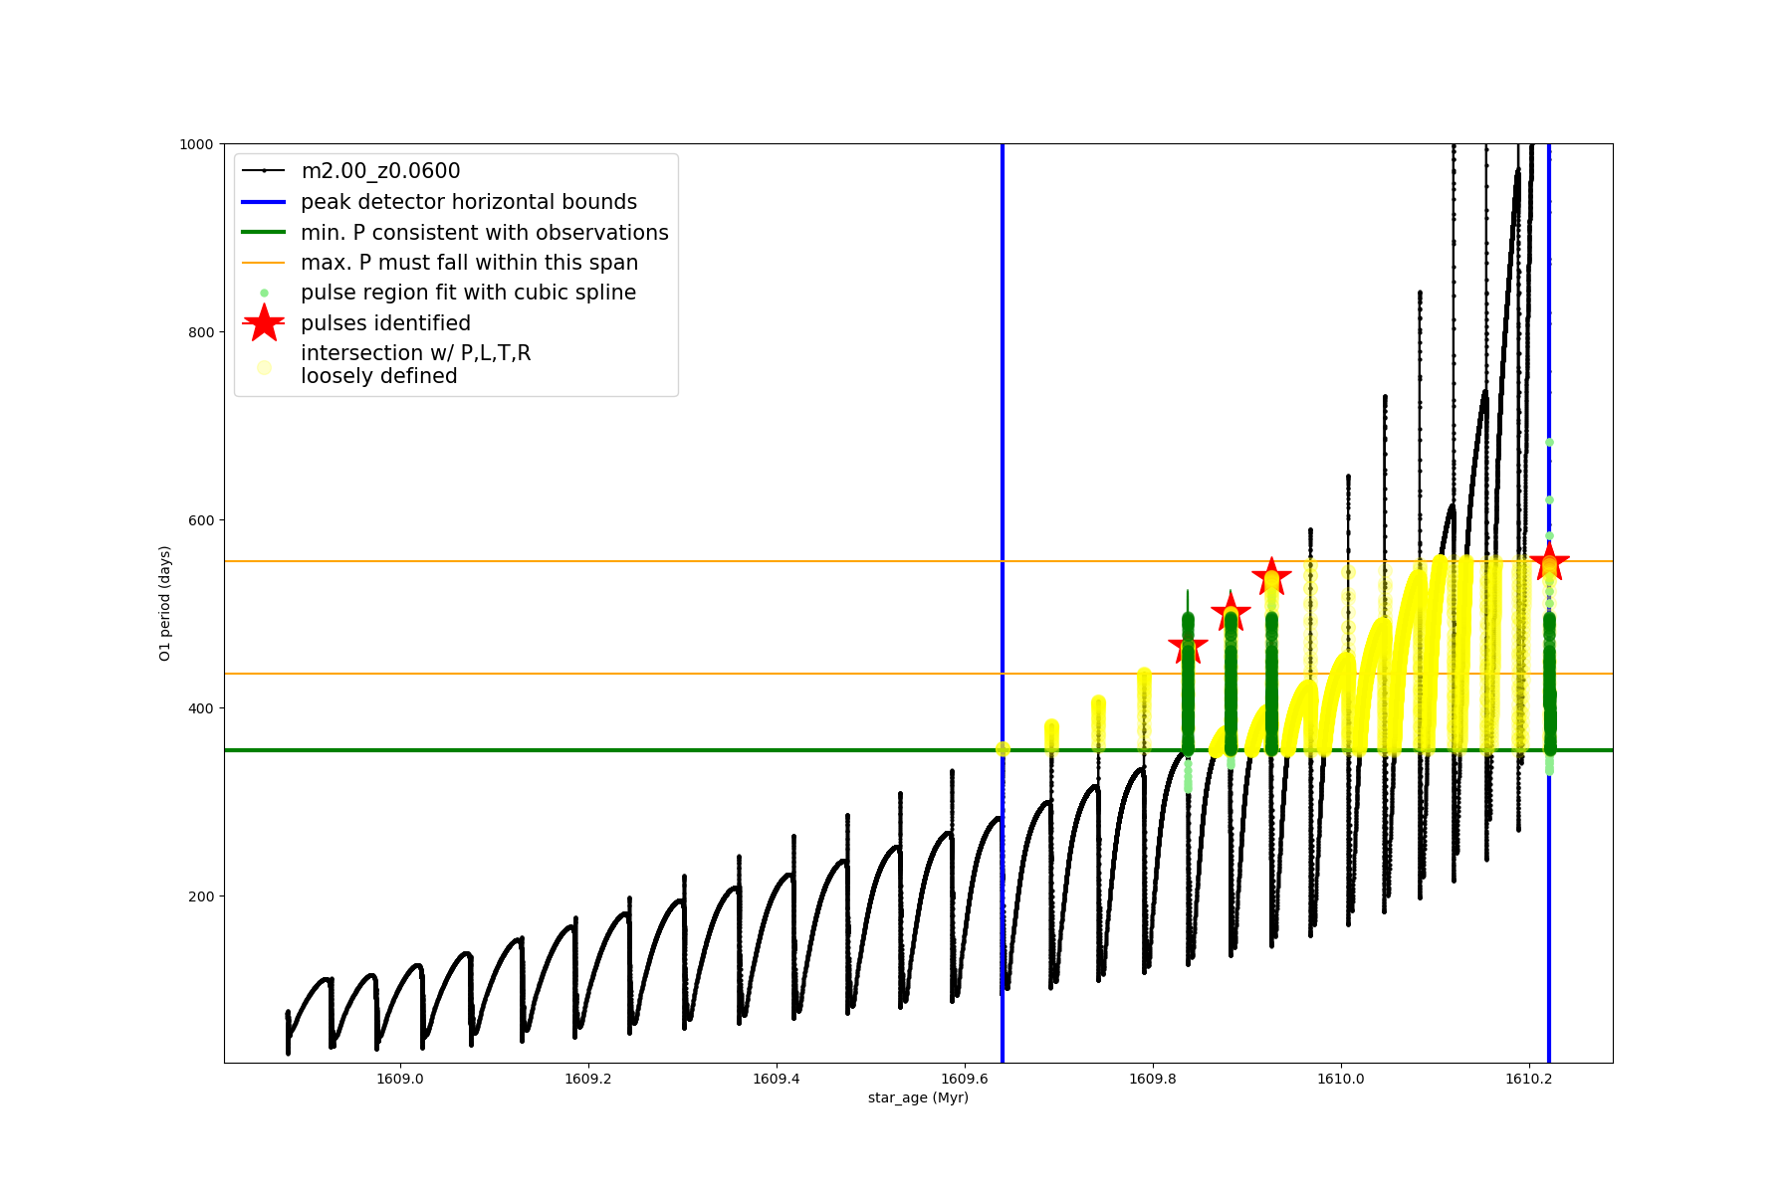Click the 800 tick label on the y-axis

201,332
